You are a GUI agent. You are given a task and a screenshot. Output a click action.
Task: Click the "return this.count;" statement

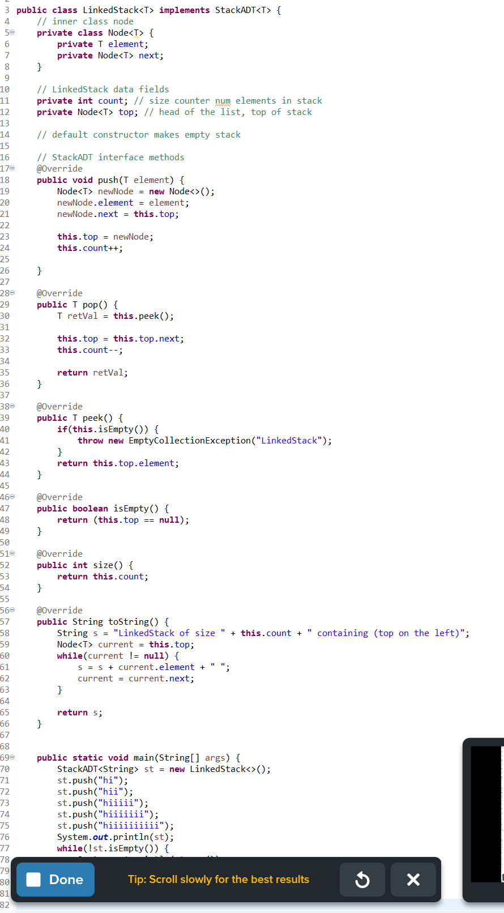click(102, 577)
